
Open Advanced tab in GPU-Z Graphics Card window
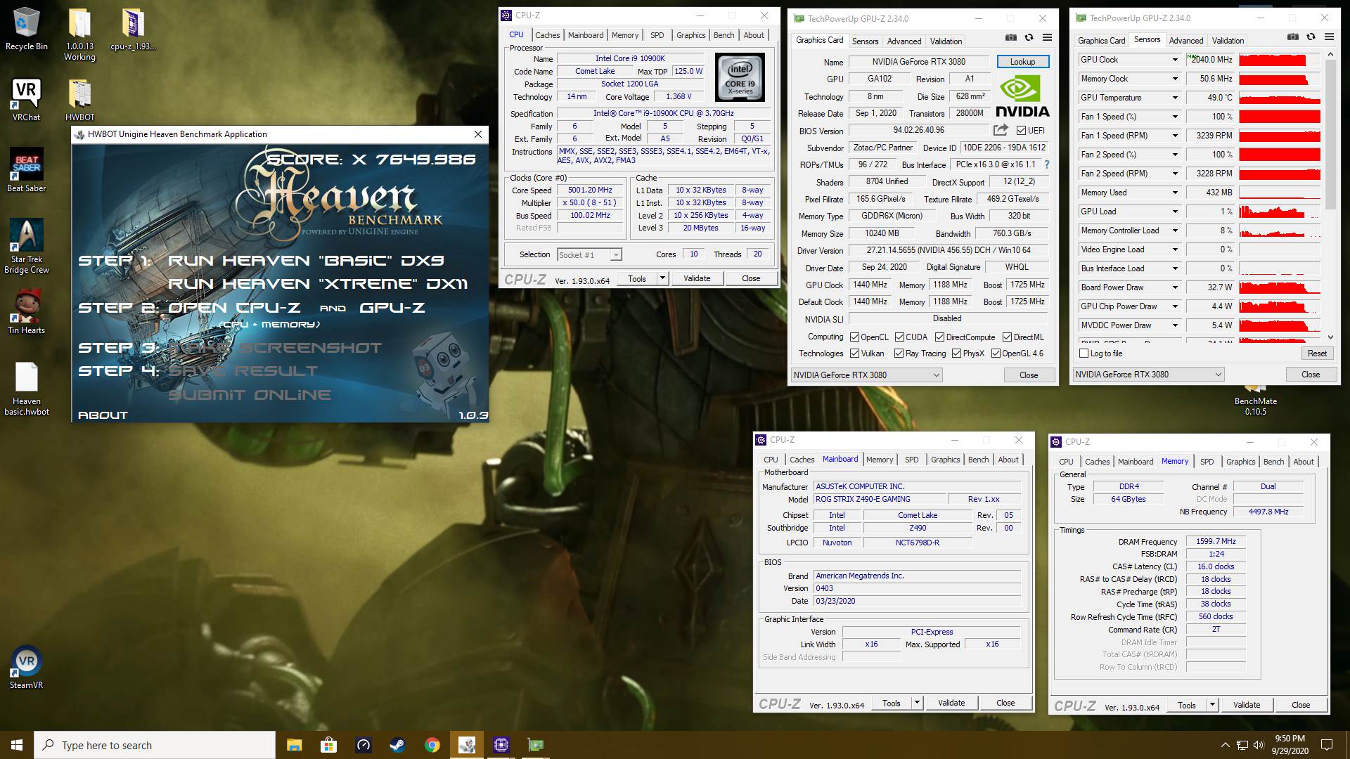904,41
